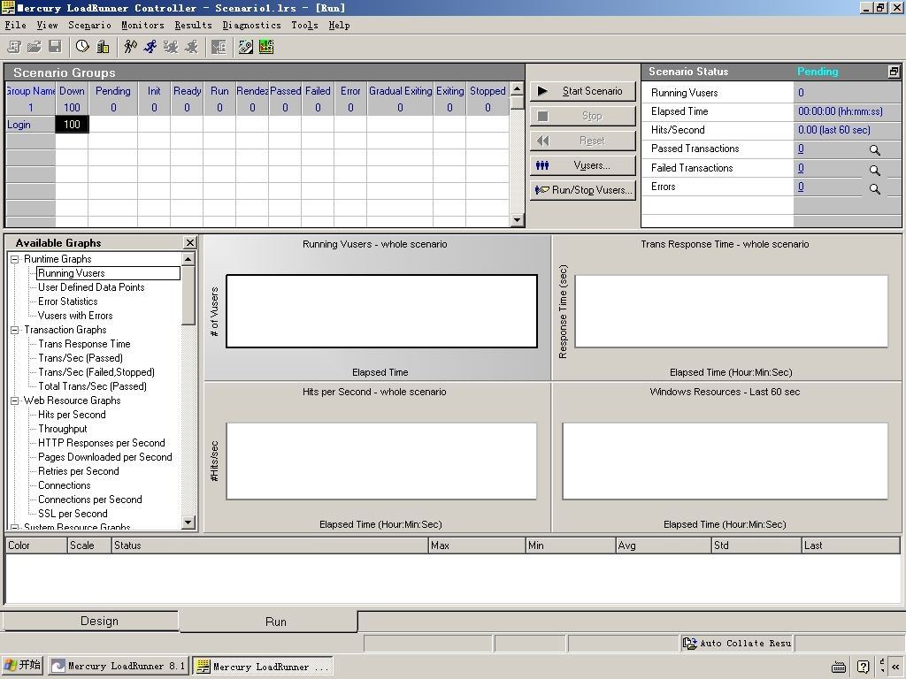Open the Results menu
Image resolution: width=906 pixels, height=679 pixels.
(x=194, y=25)
